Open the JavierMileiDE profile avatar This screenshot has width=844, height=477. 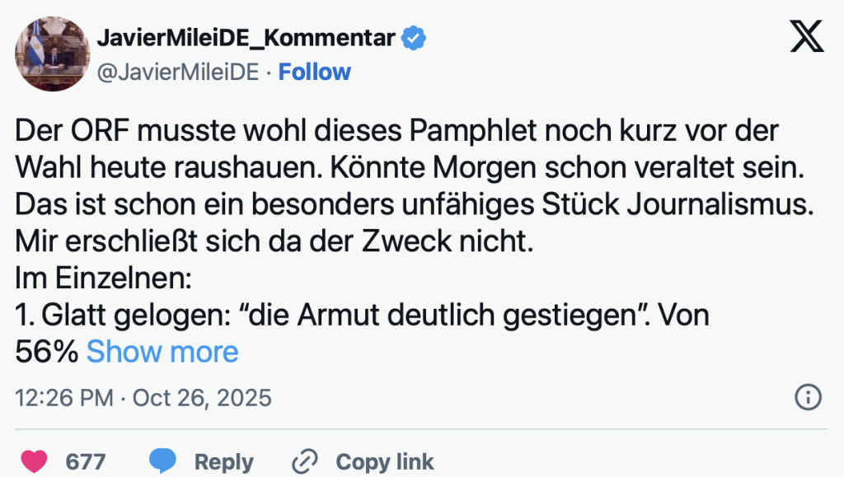coord(53,54)
